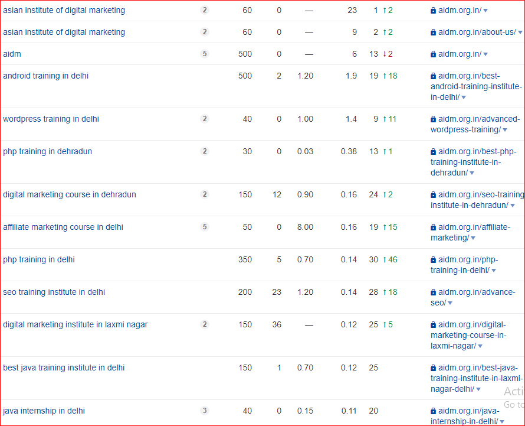Open URL aidm.org.in/about-us/
Screen dimensions: 525x426
coord(477,32)
